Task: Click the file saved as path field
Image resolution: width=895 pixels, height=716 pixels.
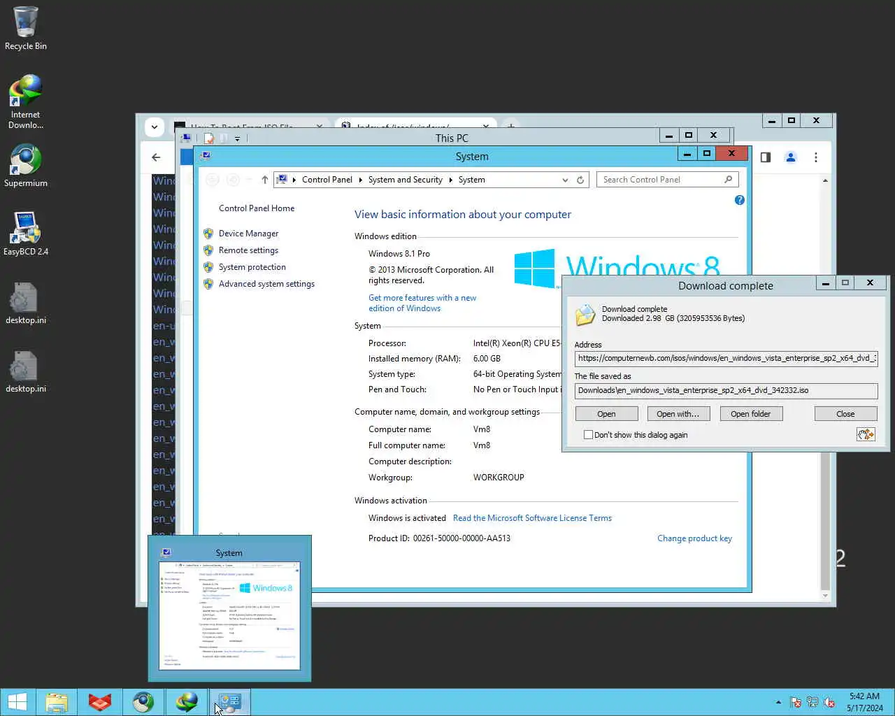Action: (726, 390)
